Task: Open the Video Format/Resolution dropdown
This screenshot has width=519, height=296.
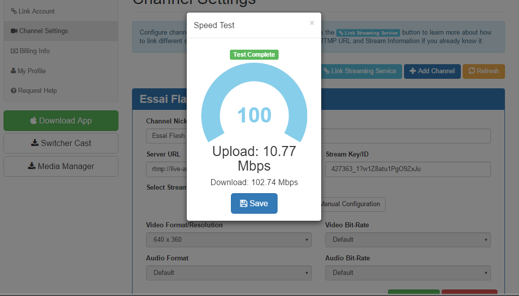Action: pos(229,240)
